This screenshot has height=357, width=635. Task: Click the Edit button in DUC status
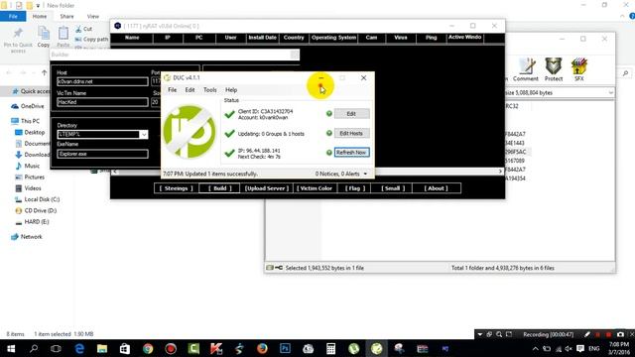(x=351, y=114)
